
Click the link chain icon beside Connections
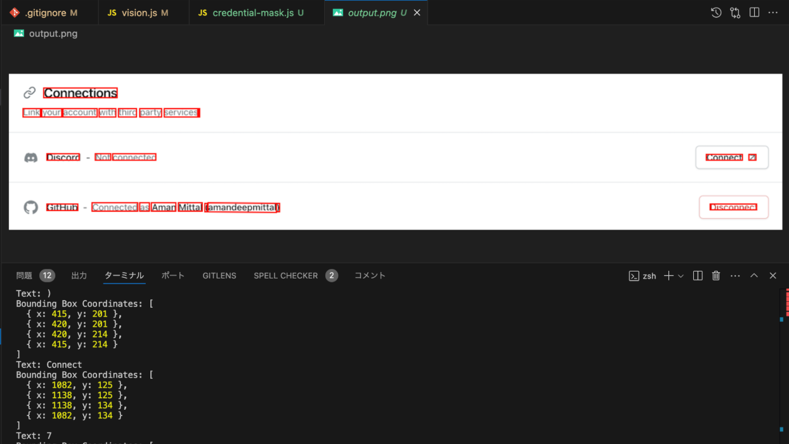(29, 93)
